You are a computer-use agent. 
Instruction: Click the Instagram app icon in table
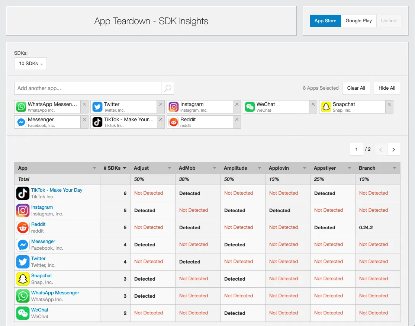(23, 211)
